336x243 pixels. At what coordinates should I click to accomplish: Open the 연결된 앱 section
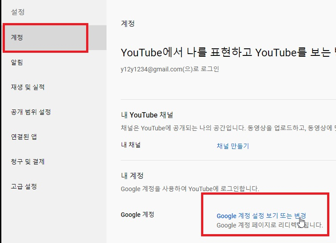tap(55, 137)
